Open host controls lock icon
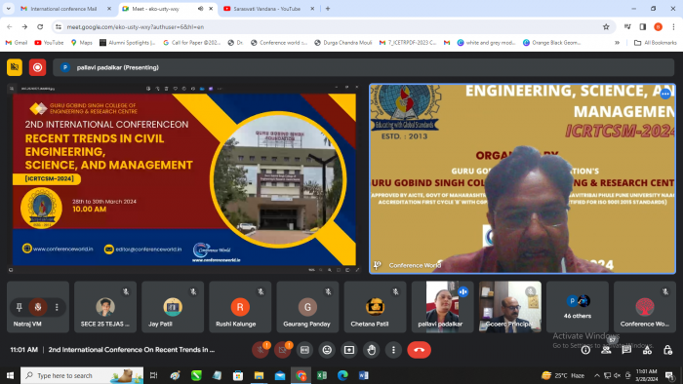This screenshot has height=384, width=683. coord(667,350)
